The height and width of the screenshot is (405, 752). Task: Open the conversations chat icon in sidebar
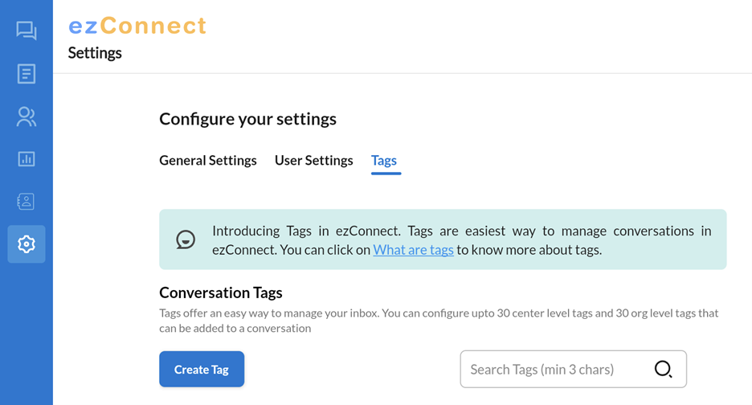27,31
